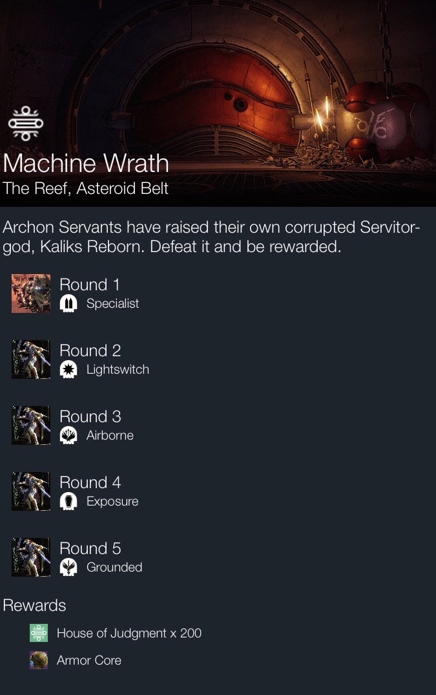The height and width of the screenshot is (695, 436).
Task: Click the House of Judgment emblem icon
Action: tap(26, 123)
